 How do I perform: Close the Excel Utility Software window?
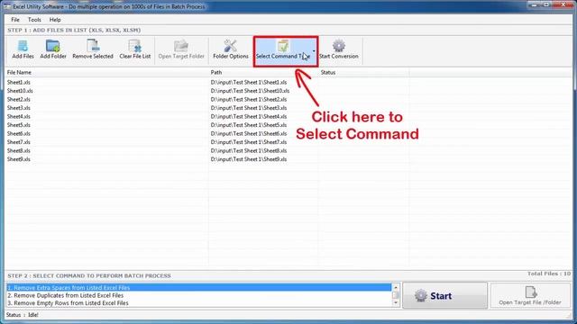(x=563, y=4)
